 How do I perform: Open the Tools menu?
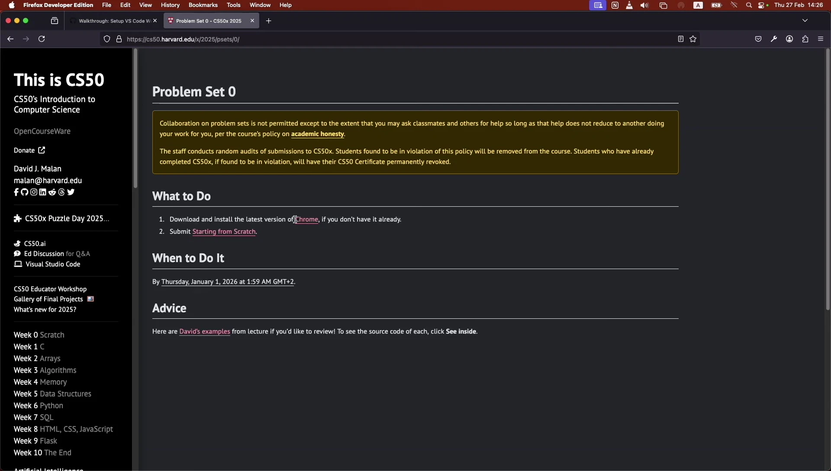[x=234, y=5]
